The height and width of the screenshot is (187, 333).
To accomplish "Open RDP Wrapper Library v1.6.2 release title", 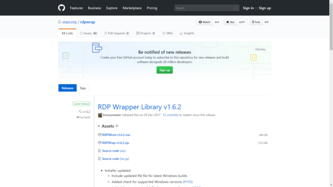I will pyautogui.click(x=140, y=107).
